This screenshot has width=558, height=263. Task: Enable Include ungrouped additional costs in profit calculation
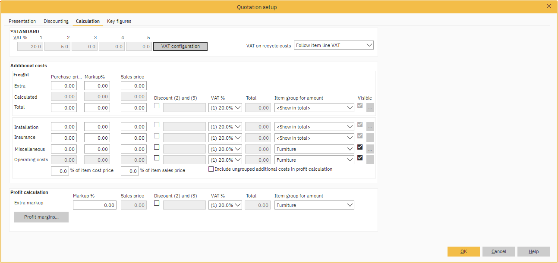211,169
